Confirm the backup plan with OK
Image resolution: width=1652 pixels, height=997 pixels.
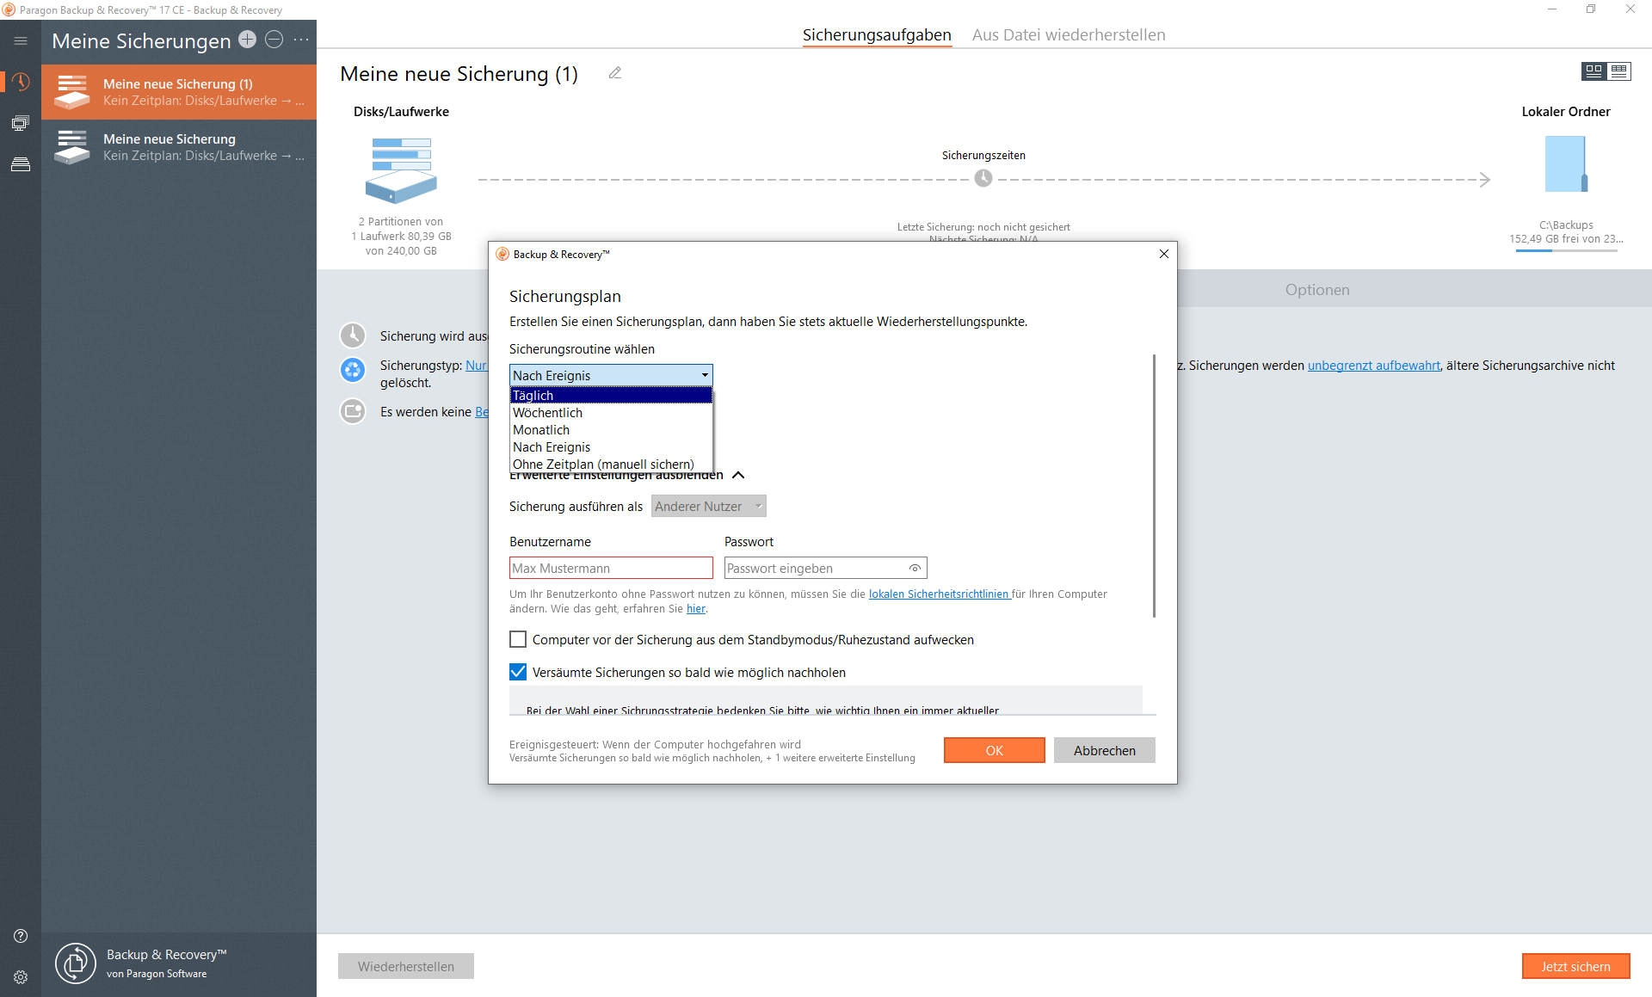coord(994,750)
